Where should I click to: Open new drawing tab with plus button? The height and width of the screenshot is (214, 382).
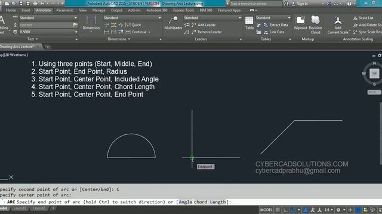[x=48, y=46]
